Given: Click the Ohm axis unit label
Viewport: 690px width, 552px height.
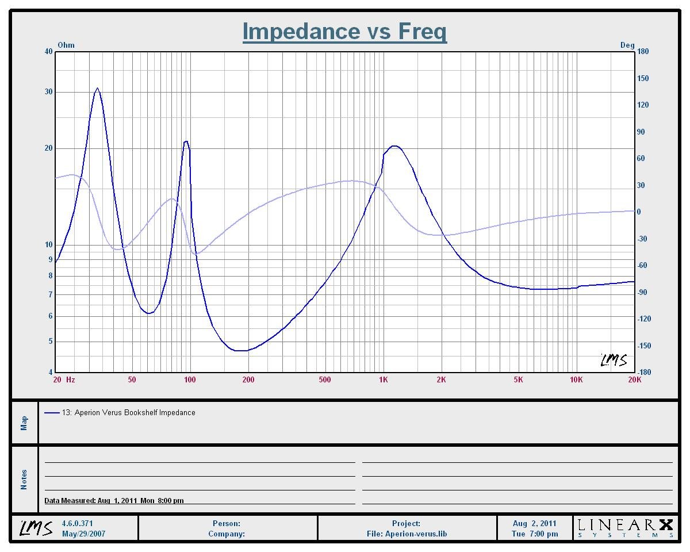Looking at the screenshot, I should pos(66,45).
